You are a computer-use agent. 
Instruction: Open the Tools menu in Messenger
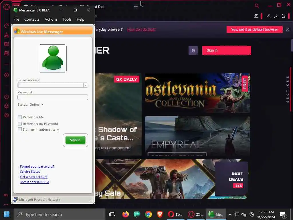67,19
